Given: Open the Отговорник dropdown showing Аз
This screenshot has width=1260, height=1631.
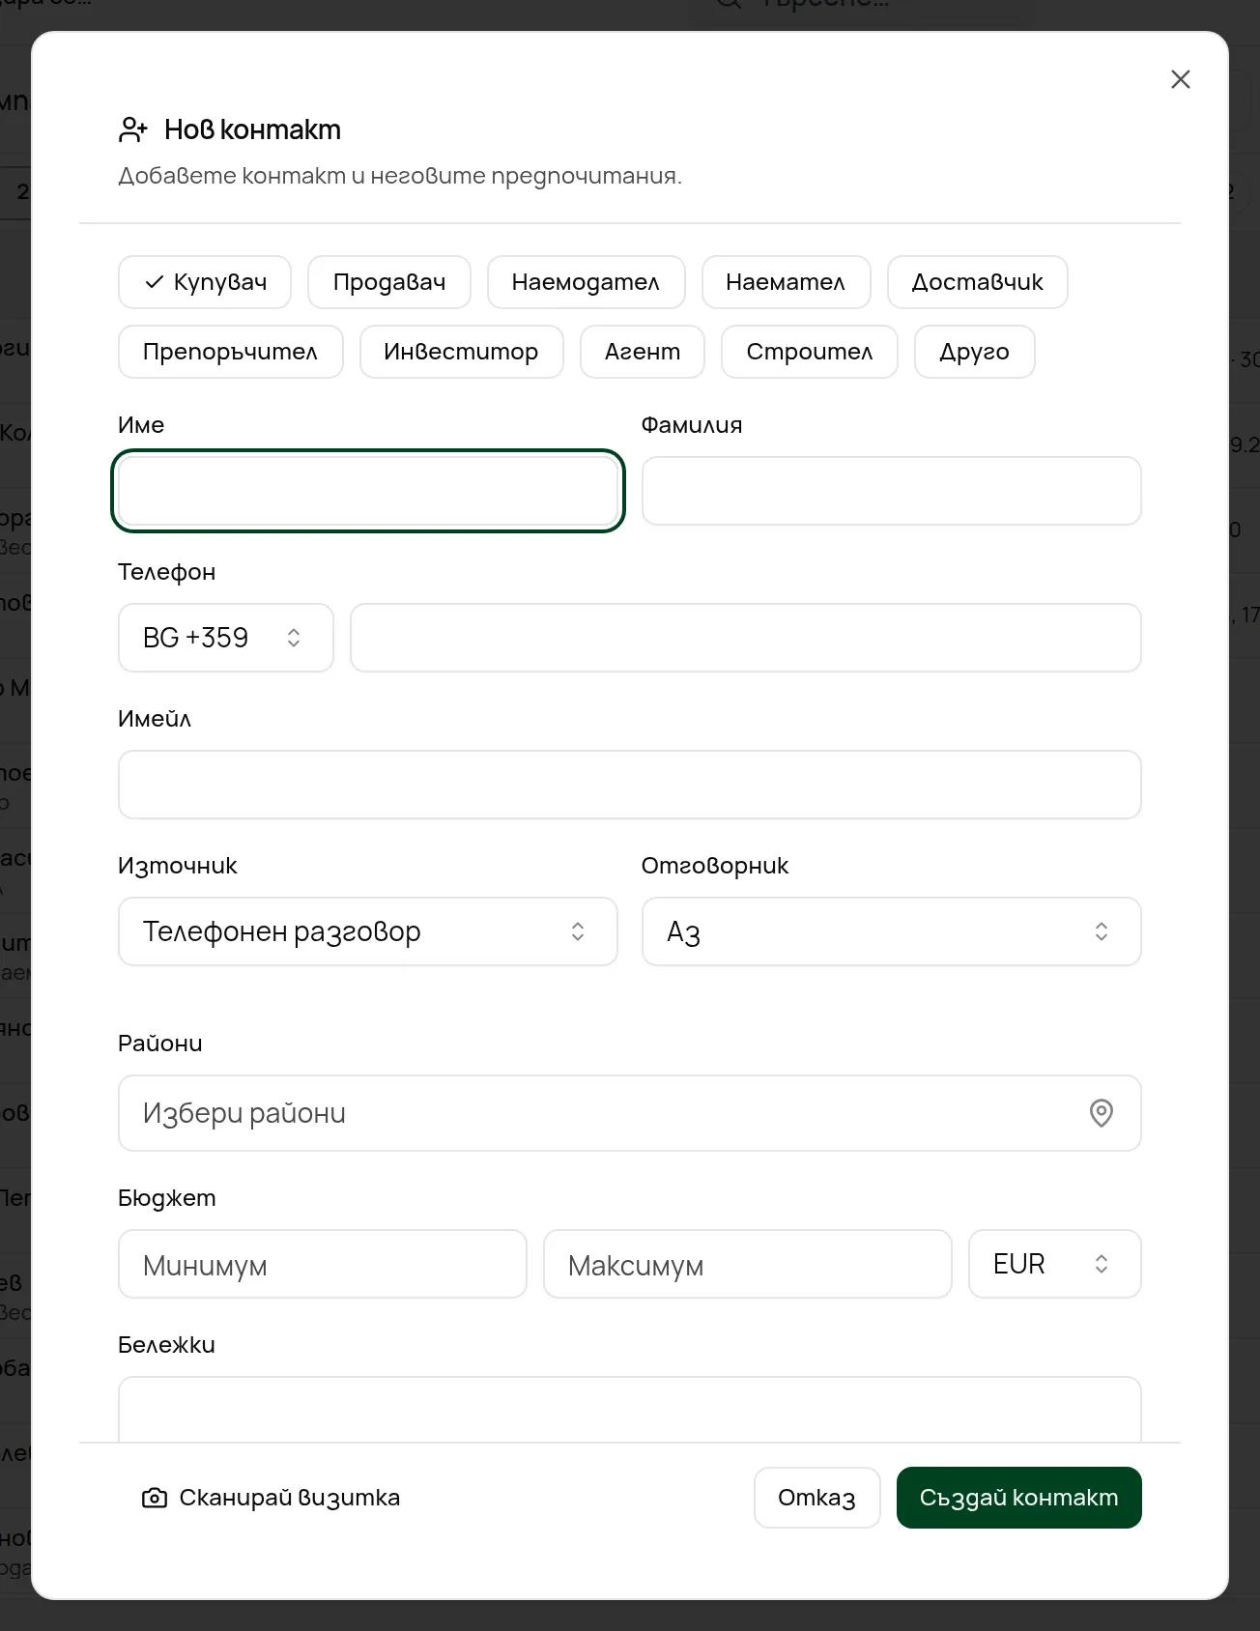Looking at the screenshot, I should point(891,931).
